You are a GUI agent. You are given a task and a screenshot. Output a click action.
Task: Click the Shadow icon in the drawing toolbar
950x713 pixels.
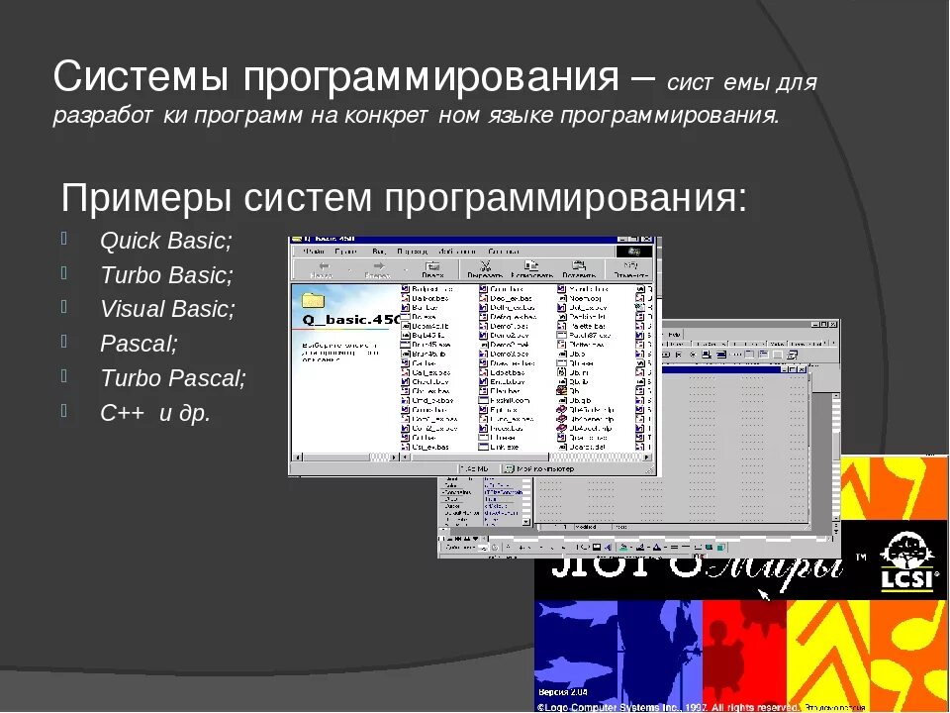(x=709, y=548)
